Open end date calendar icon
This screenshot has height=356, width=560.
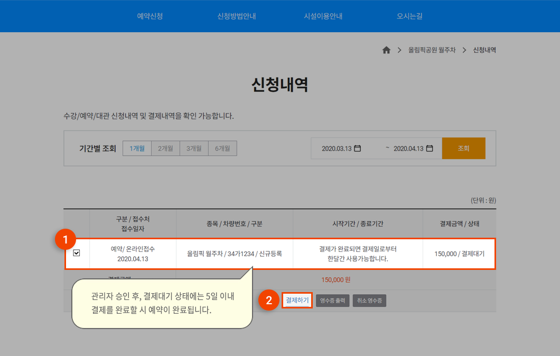coord(430,148)
